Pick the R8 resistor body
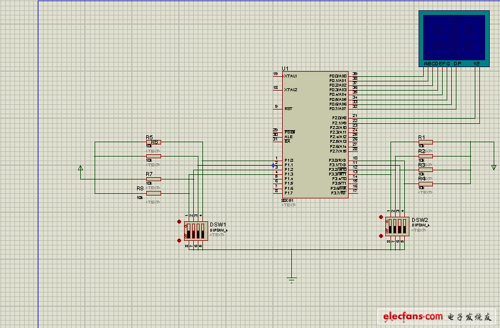The height and width of the screenshot is (328, 500). [153, 193]
